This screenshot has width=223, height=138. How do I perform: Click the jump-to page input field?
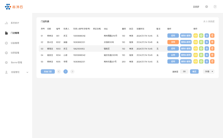pos(184,72)
